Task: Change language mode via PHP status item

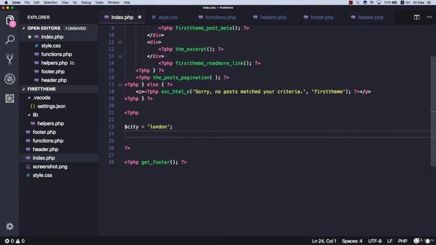Action: pos(403,241)
